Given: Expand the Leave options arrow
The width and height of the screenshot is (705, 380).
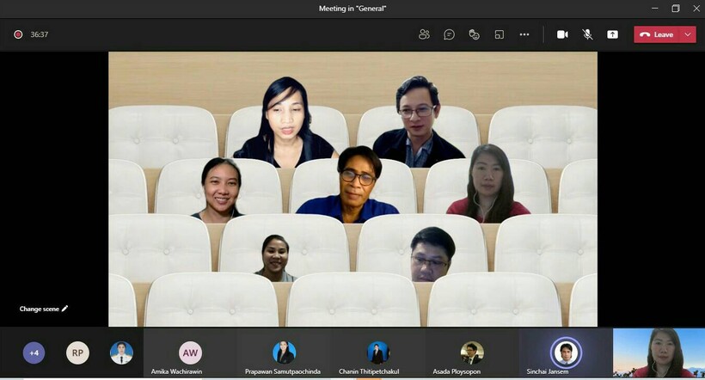Looking at the screenshot, I should coord(688,34).
